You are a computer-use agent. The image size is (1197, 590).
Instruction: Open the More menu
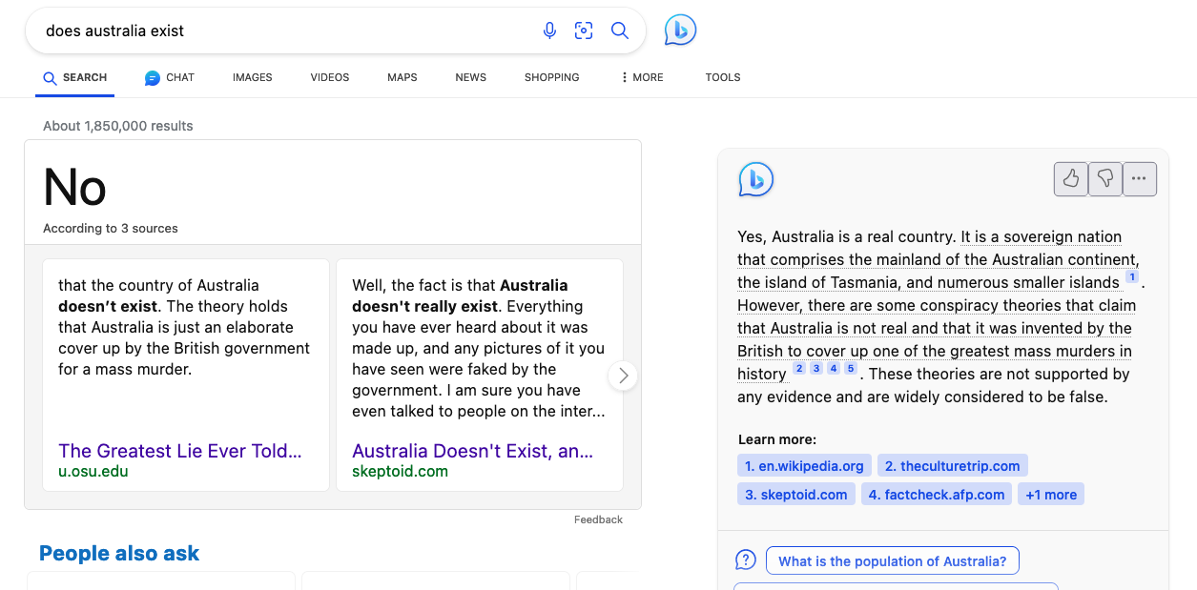tap(642, 77)
